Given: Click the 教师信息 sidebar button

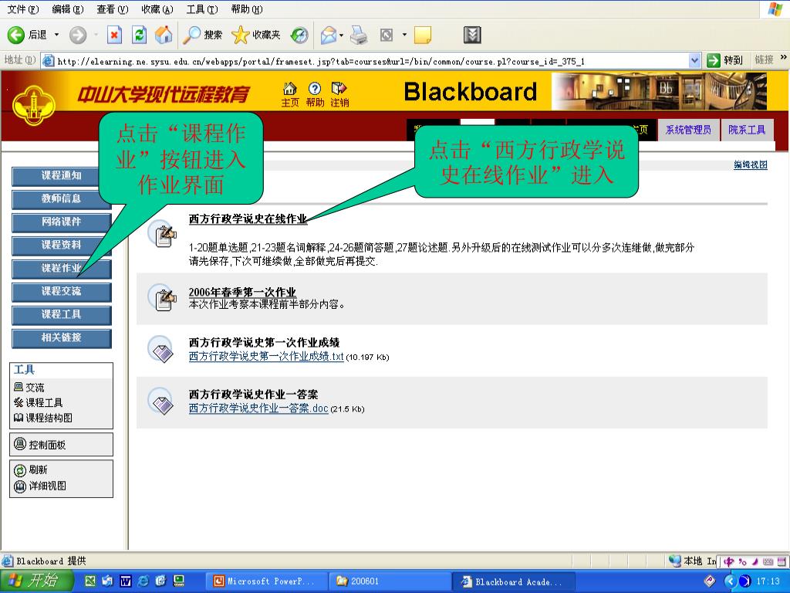Looking at the screenshot, I should point(62,199).
